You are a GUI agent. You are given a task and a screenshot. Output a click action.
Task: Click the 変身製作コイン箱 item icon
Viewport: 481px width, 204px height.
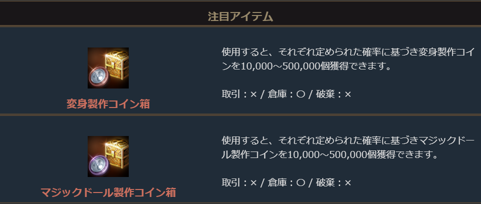coord(108,68)
